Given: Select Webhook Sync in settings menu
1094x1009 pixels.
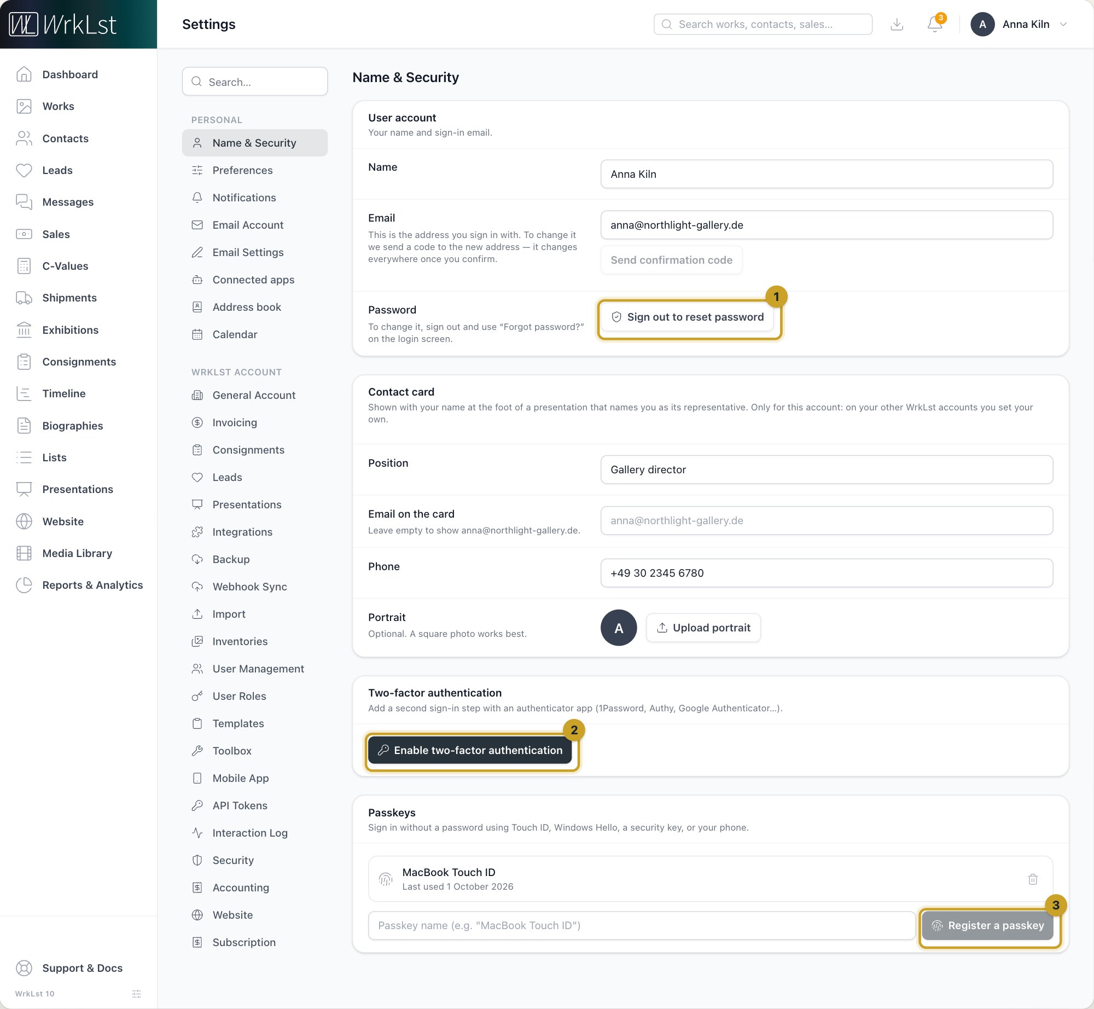Looking at the screenshot, I should point(255,587).
